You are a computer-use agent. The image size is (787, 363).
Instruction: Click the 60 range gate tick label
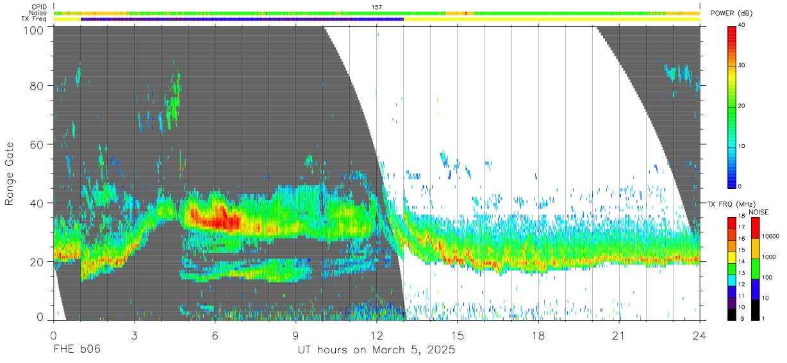pyautogui.click(x=37, y=145)
